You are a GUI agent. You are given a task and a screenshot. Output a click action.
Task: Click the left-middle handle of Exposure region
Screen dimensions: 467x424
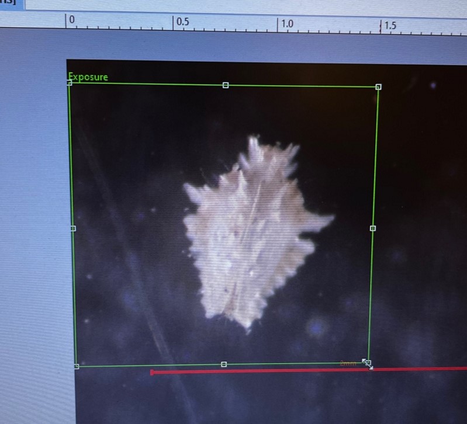[73, 228]
